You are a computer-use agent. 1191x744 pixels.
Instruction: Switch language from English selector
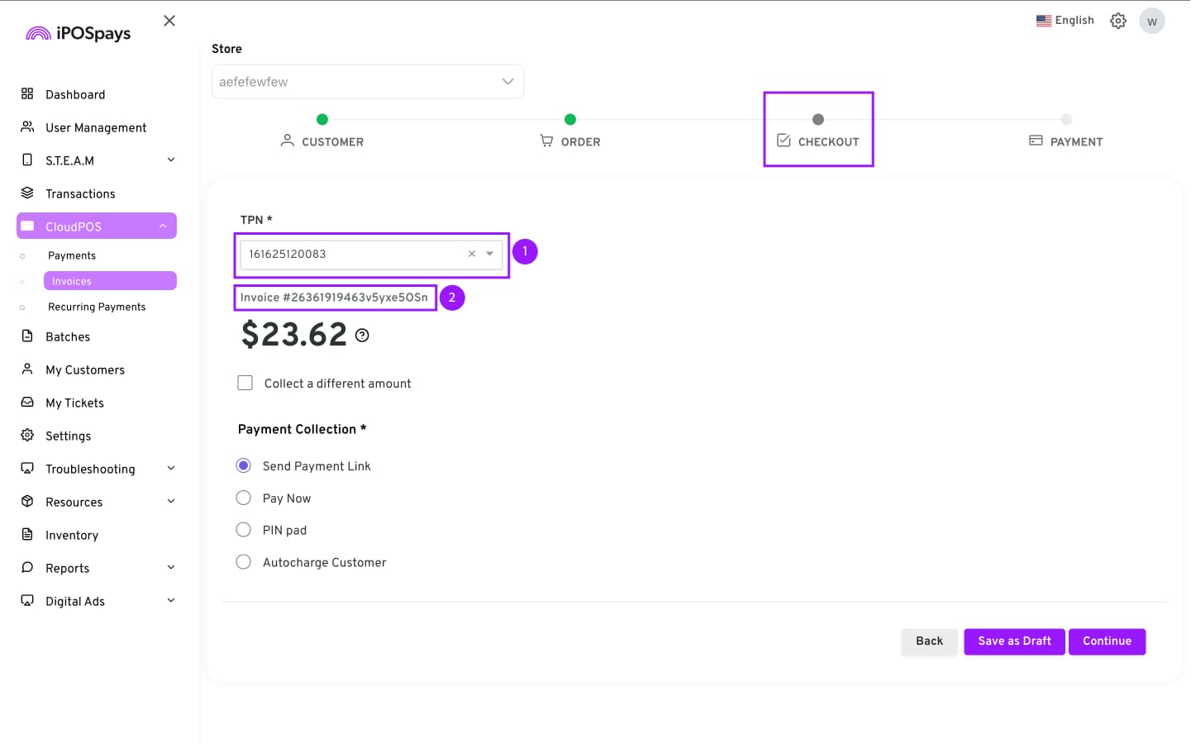coord(1065,21)
